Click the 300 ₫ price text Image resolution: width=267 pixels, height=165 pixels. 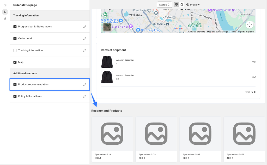click(186, 158)
